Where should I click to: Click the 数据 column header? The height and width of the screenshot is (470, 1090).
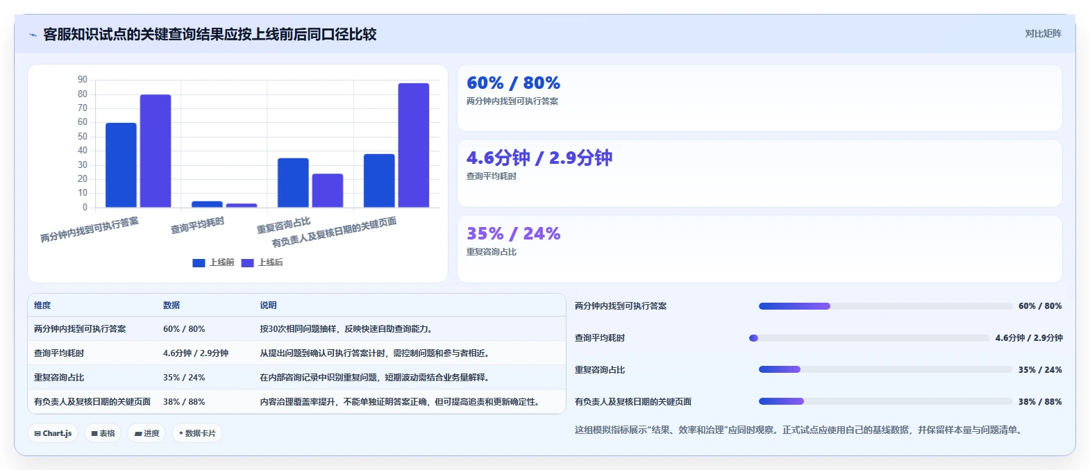(x=171, y=305)
